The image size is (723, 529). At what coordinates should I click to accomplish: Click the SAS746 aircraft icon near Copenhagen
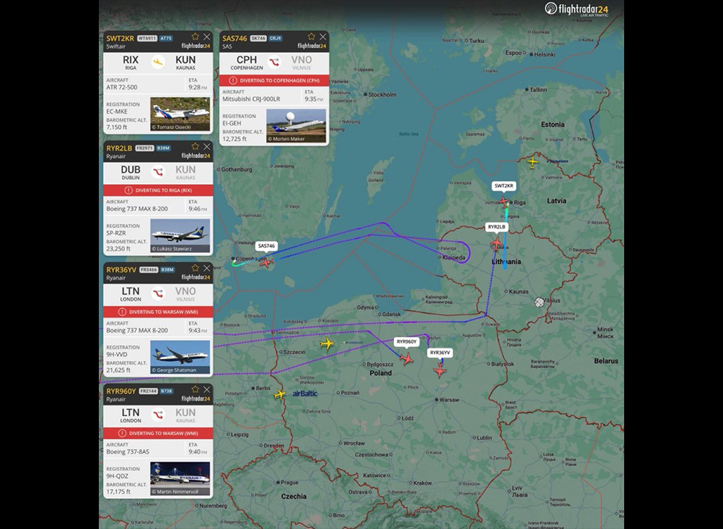266,262
